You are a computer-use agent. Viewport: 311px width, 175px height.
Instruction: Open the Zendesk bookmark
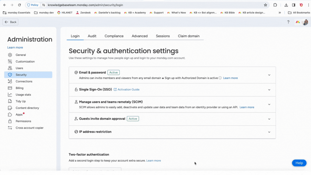click(83, 12)
